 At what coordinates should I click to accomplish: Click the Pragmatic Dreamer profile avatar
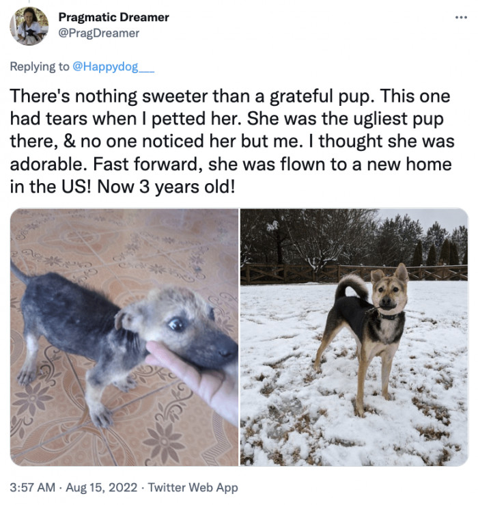(29, 26)
